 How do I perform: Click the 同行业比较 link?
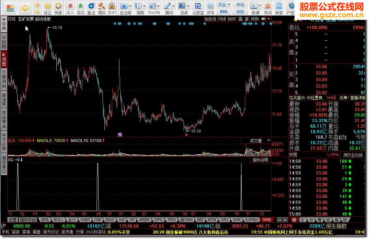353,155
